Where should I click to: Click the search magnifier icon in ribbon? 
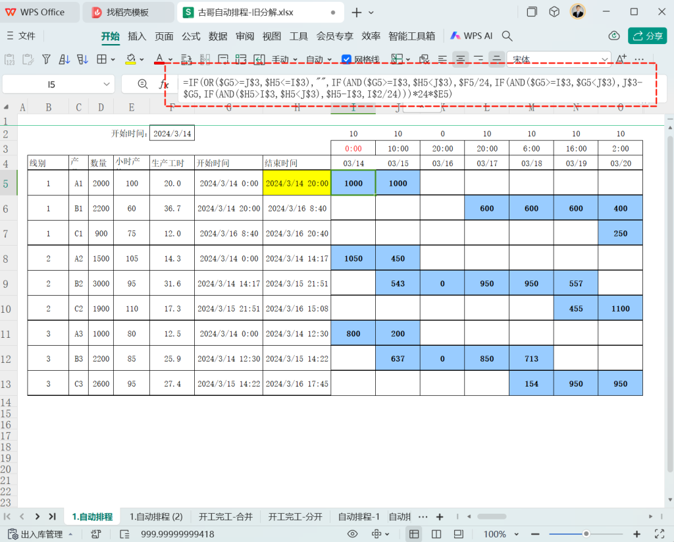pos(507,36)
